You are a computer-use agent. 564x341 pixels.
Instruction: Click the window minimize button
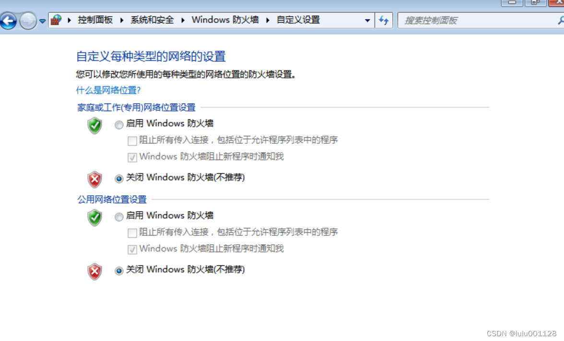(x=512, y=2)
